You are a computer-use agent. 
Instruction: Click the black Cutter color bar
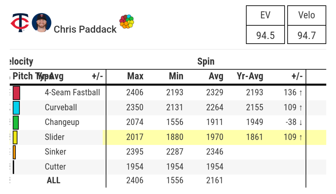click(13, 167)
